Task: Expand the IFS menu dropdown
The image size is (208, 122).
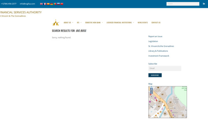Action: click(79, 23)
